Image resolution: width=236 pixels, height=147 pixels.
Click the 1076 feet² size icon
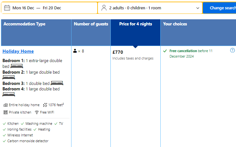coord(45,105)
